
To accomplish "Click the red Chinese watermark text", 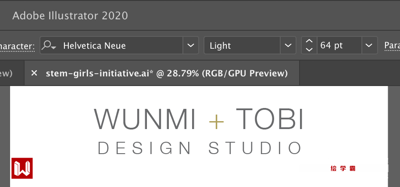I will (x=343, y=168).
